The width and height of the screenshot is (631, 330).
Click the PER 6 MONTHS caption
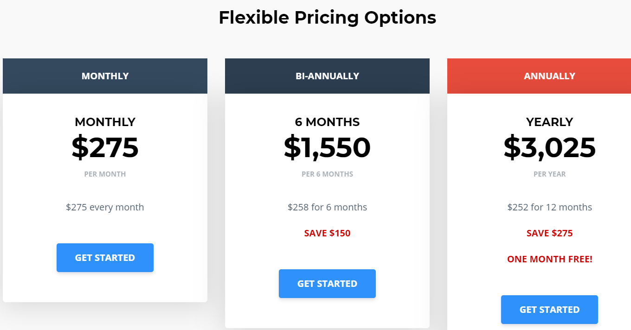click(327, 174)
